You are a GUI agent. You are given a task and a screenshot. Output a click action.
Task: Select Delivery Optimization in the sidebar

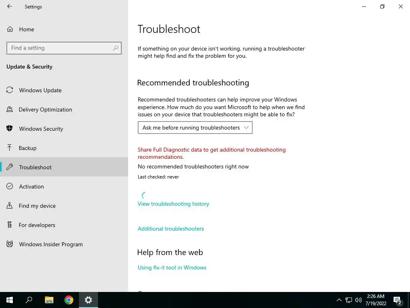point(64,109)
